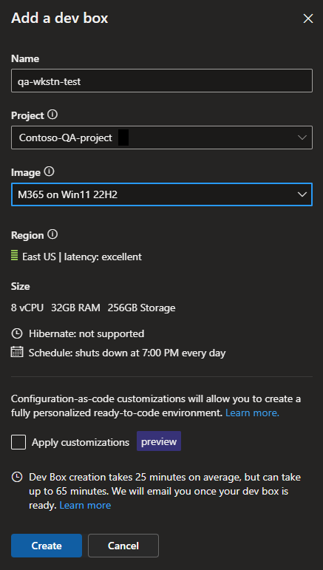Viewport: 323px width, 570px height.
Task: Click the preview badge
Action: coord(159,441)
